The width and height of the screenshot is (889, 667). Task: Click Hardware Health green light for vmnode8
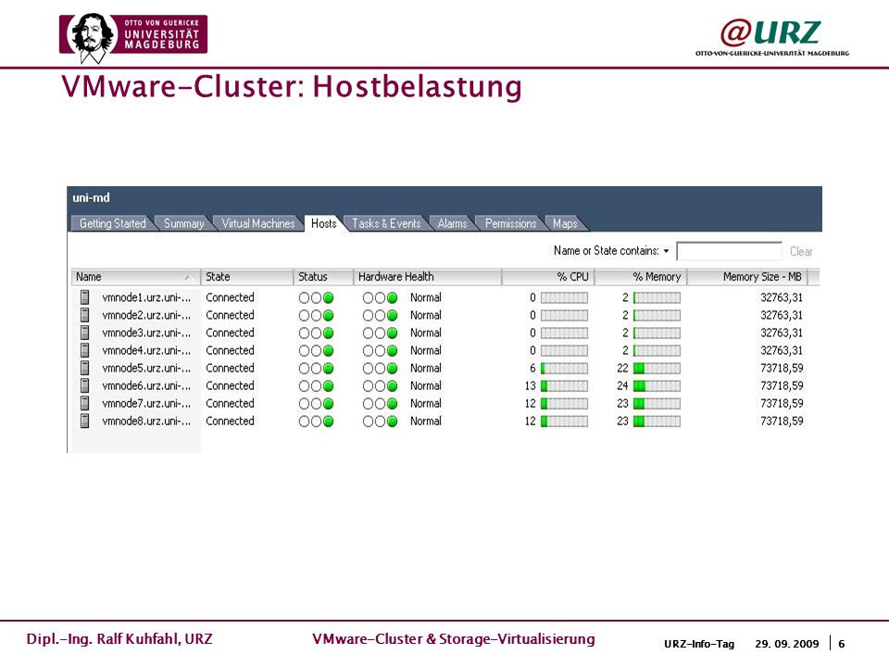(392, 422)
